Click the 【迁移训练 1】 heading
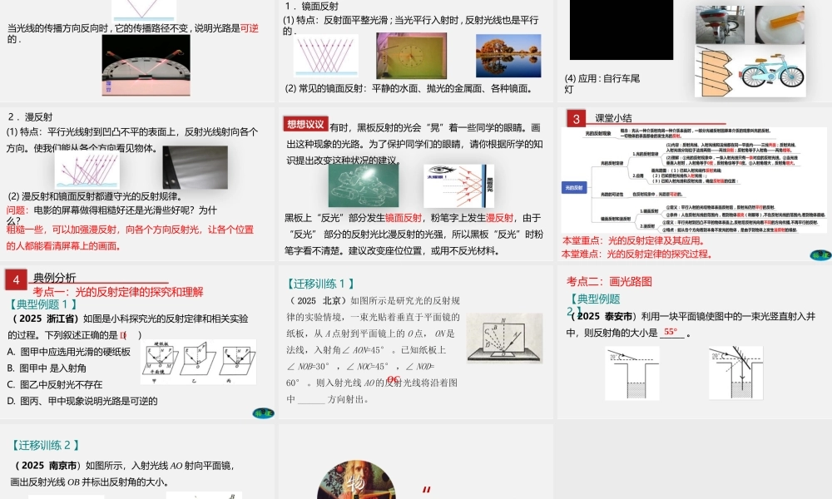Screen dimensions: 832x499 (x=319, y=284)
